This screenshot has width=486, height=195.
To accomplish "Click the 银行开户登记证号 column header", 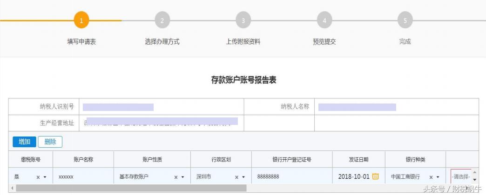I will pyautogui.click(x=292, y=159).
